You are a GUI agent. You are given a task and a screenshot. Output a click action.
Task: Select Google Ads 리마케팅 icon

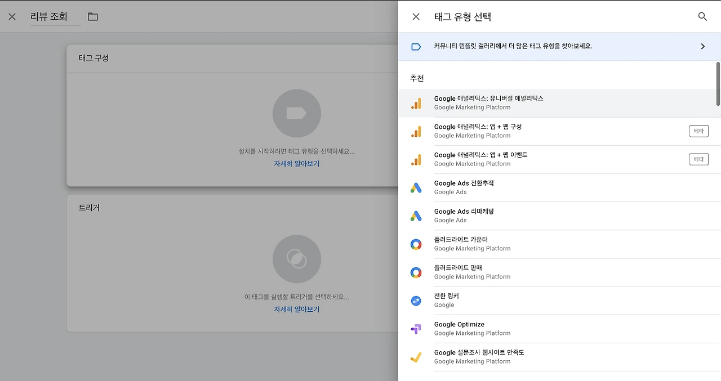click(416, 216)
